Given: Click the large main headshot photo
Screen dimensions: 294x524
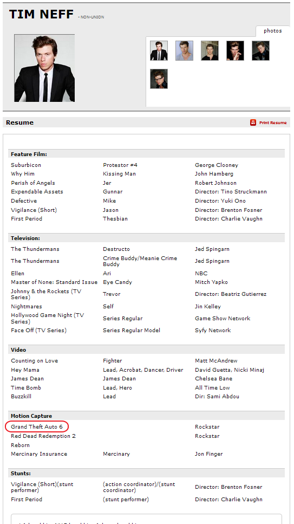Looking at the screenshot, I should click(x=44, y=68).
